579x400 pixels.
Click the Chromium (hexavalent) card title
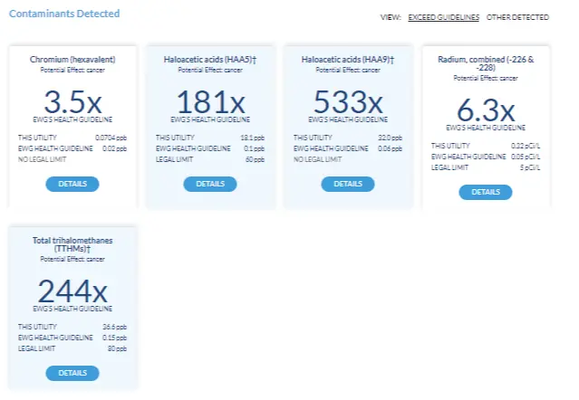pyautogui.click(x=72, y=60)
